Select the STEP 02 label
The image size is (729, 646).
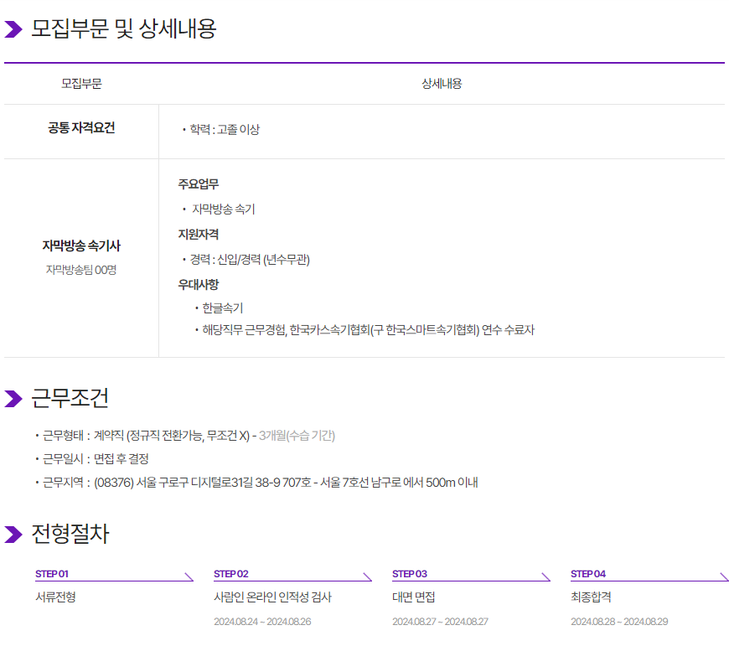(x=231, y=574)
